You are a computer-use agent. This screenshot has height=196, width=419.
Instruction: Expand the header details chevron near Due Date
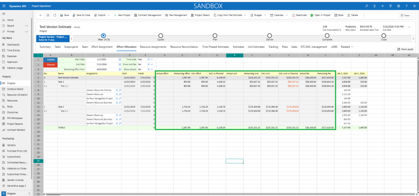(409, 27)
